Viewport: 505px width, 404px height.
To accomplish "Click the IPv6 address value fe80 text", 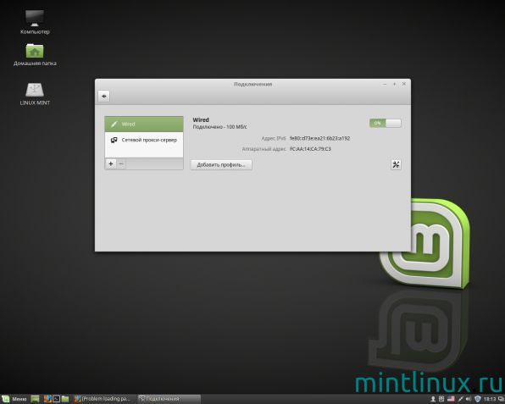I will tap(319, 138).
